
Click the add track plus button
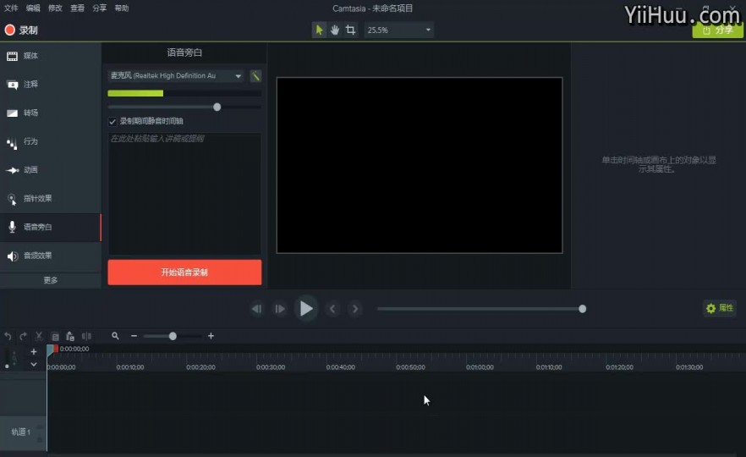(x=33, y=352)
